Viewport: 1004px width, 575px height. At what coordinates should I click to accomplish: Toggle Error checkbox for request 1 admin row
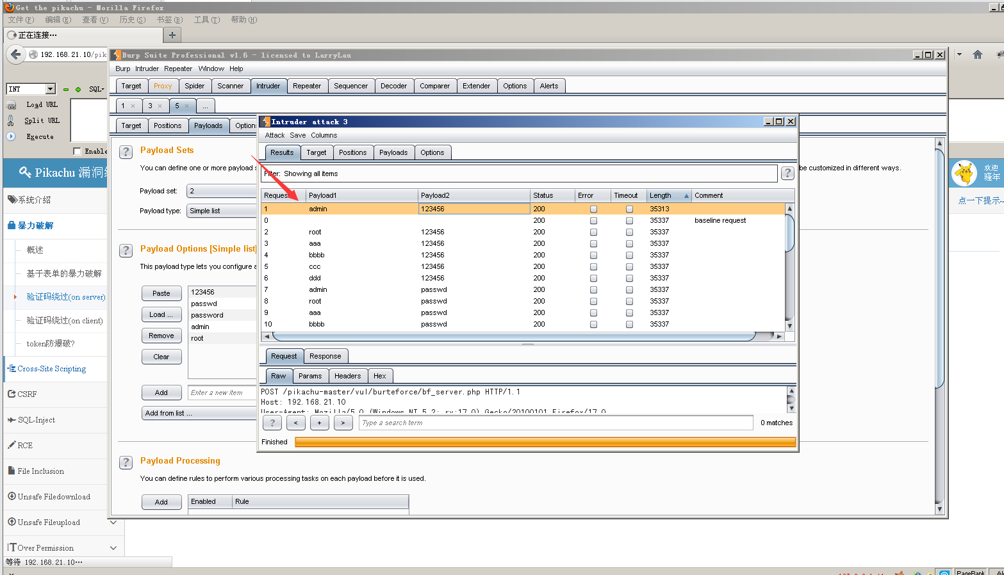[x=593, y=209]
